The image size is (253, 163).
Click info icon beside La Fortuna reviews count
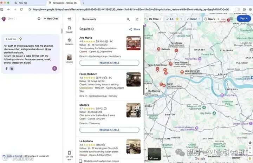coord(104,145)
